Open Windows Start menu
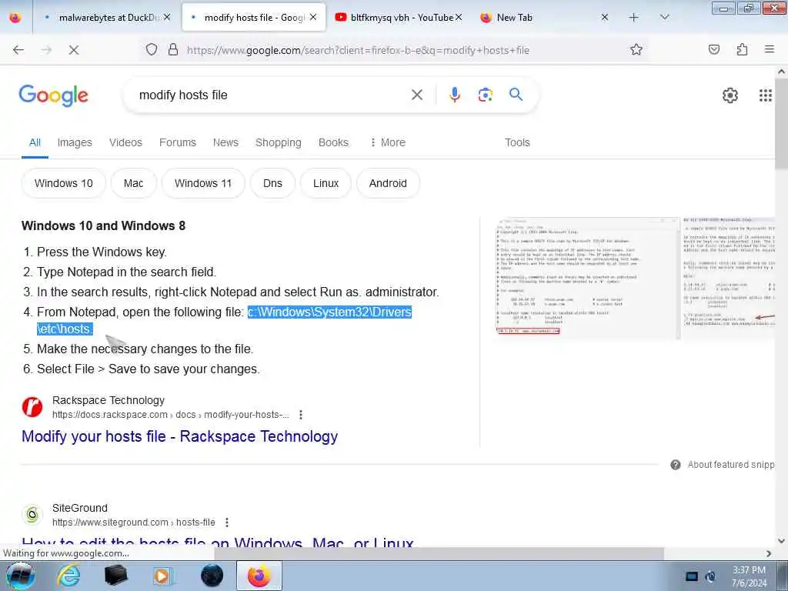788x591 pixels. point(20,576)
